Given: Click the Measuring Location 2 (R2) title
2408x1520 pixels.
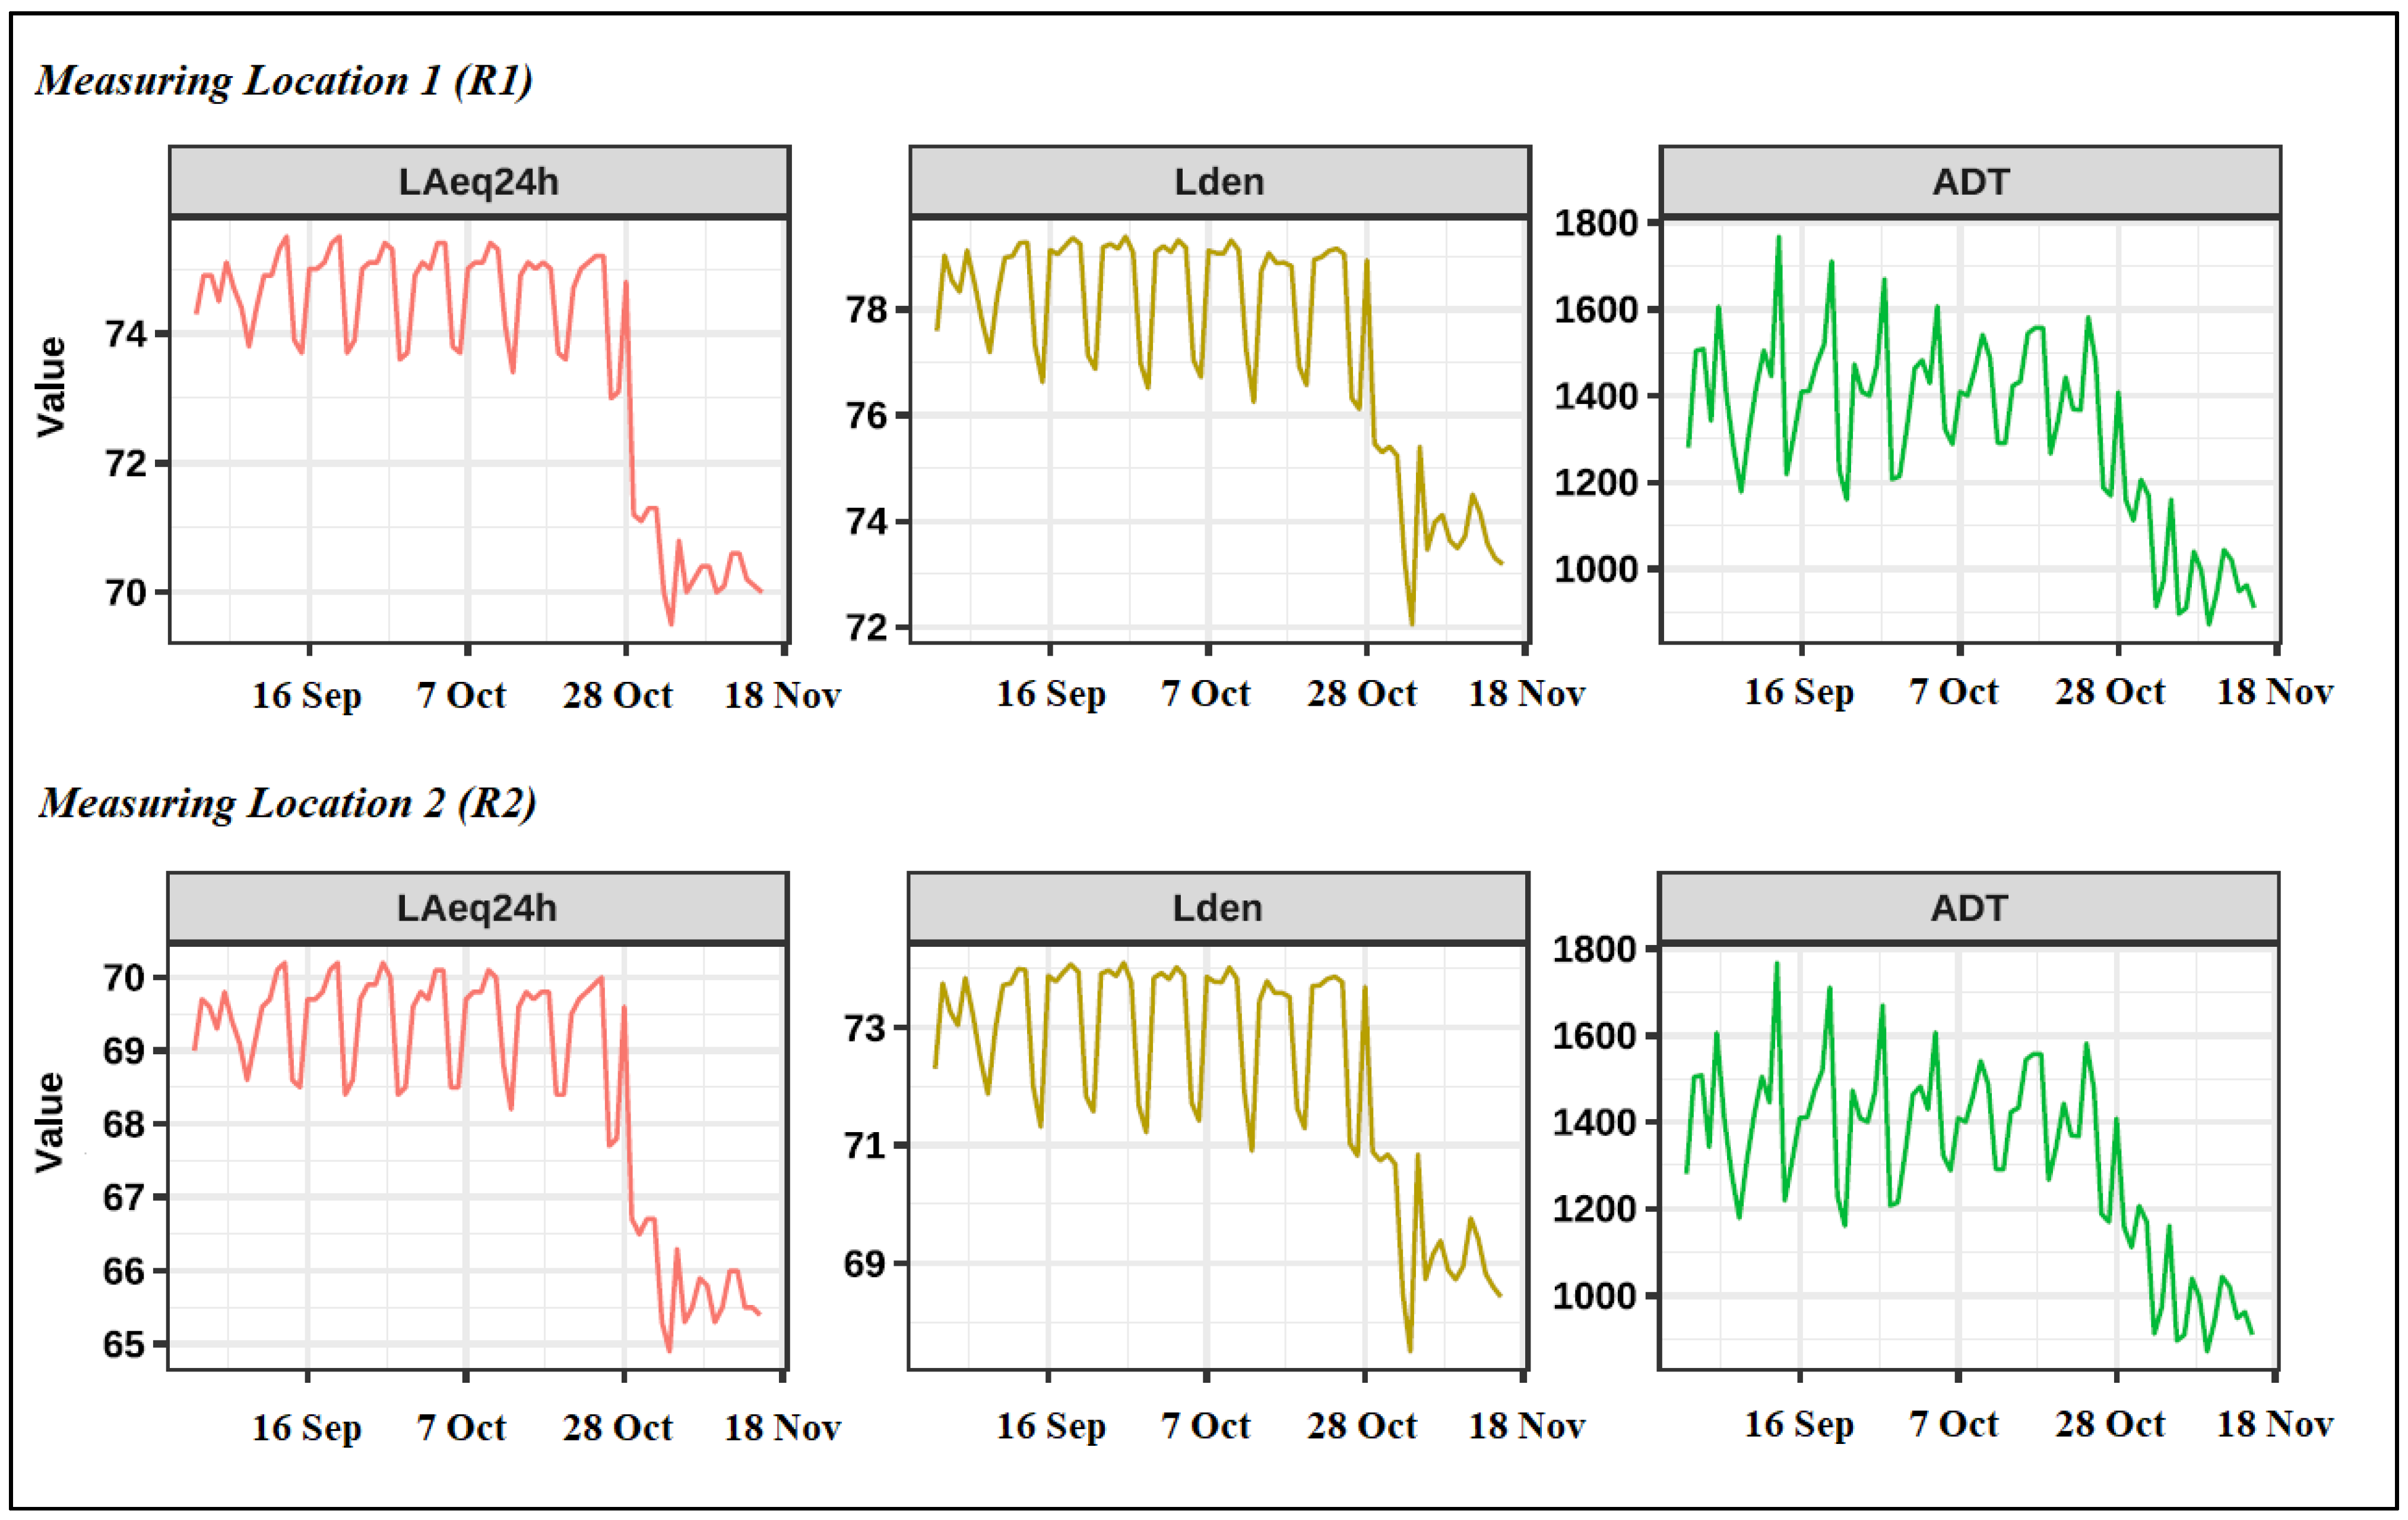Looking at the screenshot, I should tap(287, 802).
